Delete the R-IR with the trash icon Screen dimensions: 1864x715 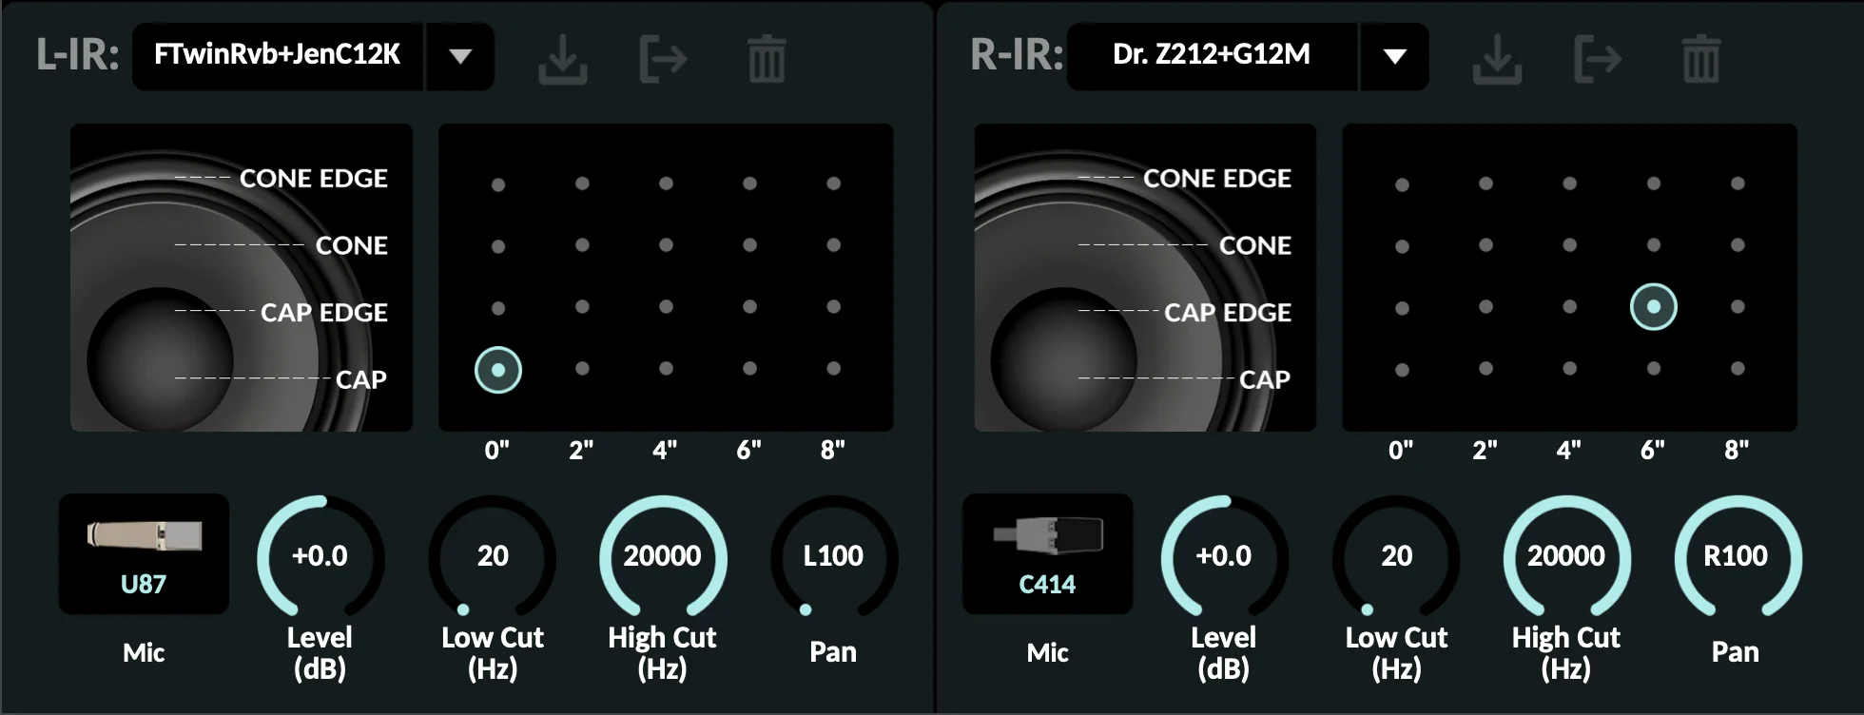1701,59
